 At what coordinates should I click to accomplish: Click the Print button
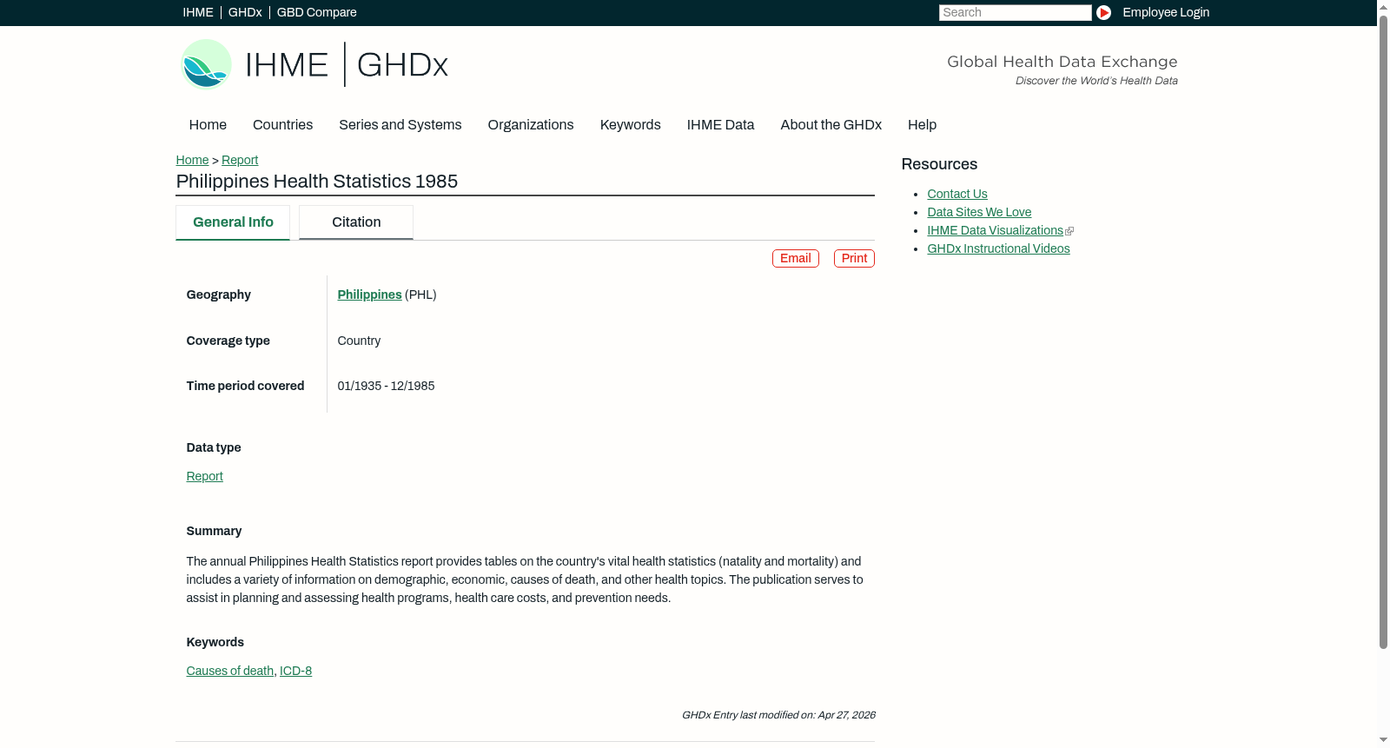[x=854, y=259]
